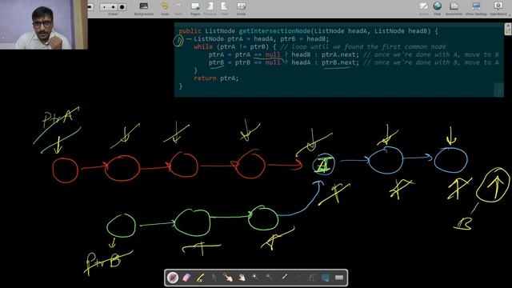Select the yellow Highlighter marker tool
Screen dimensions: 512x288
[x=200, y=278]
